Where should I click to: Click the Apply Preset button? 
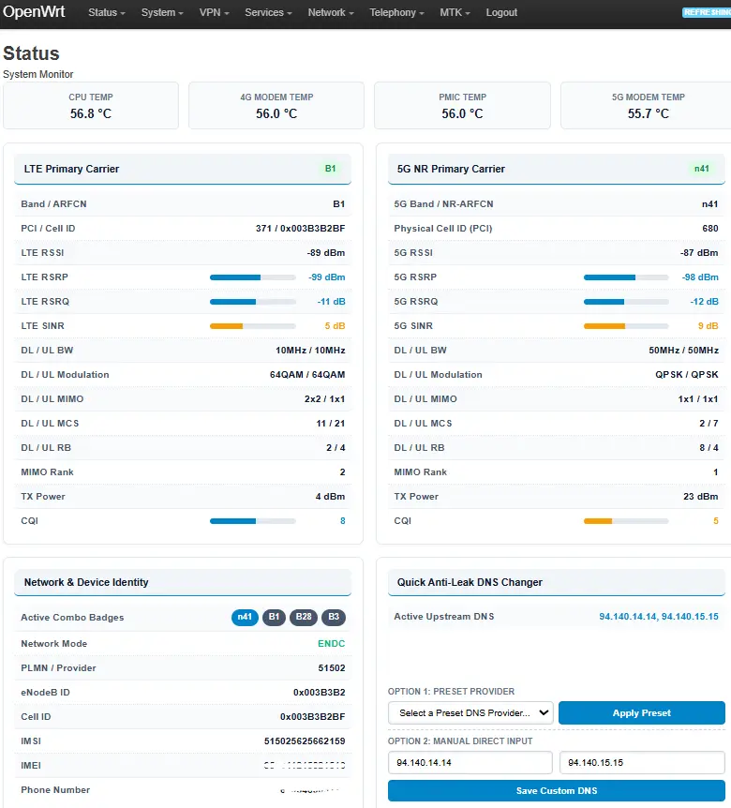click(641, 712)
